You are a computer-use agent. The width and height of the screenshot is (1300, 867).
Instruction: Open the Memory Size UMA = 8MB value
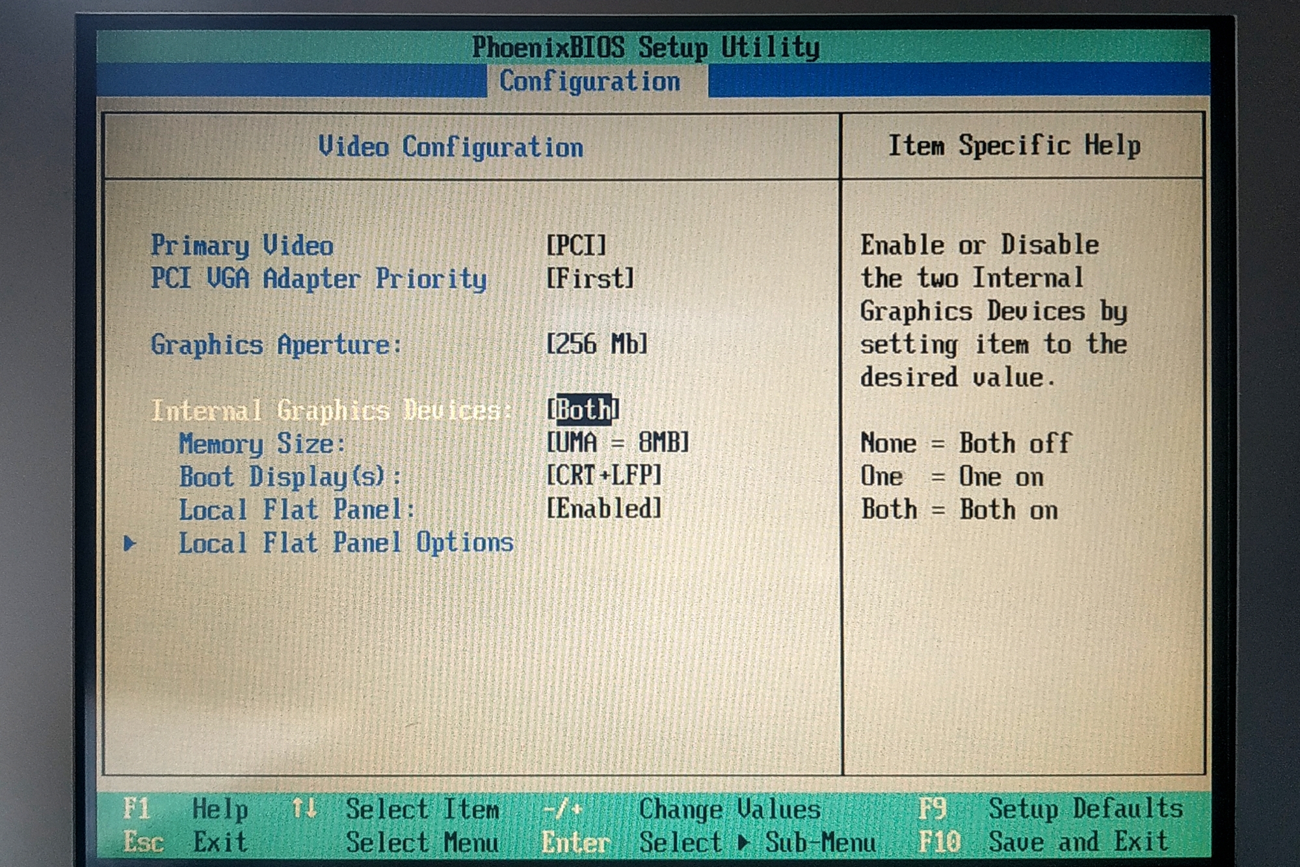[x=618, y=443]
